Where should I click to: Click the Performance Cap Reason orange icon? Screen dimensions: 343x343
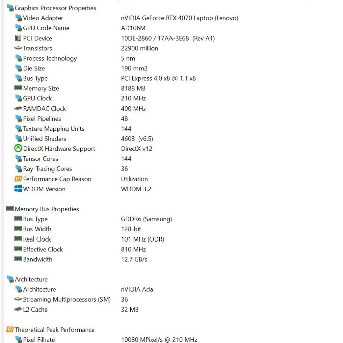18,179
